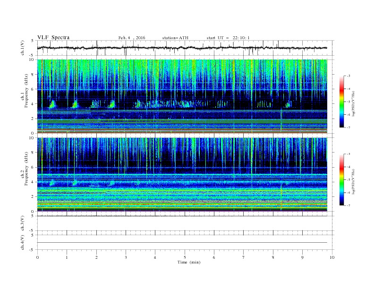The image size is (374, 289).
Task: Click the ch.2 'Frequency (kHz)' axis label
Action: [x=26, y=168]
